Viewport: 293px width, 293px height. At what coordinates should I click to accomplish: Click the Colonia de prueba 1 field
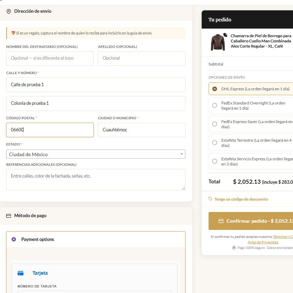[96, 103]
